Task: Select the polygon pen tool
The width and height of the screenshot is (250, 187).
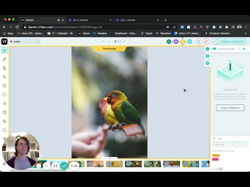Action: coord(4,68)
